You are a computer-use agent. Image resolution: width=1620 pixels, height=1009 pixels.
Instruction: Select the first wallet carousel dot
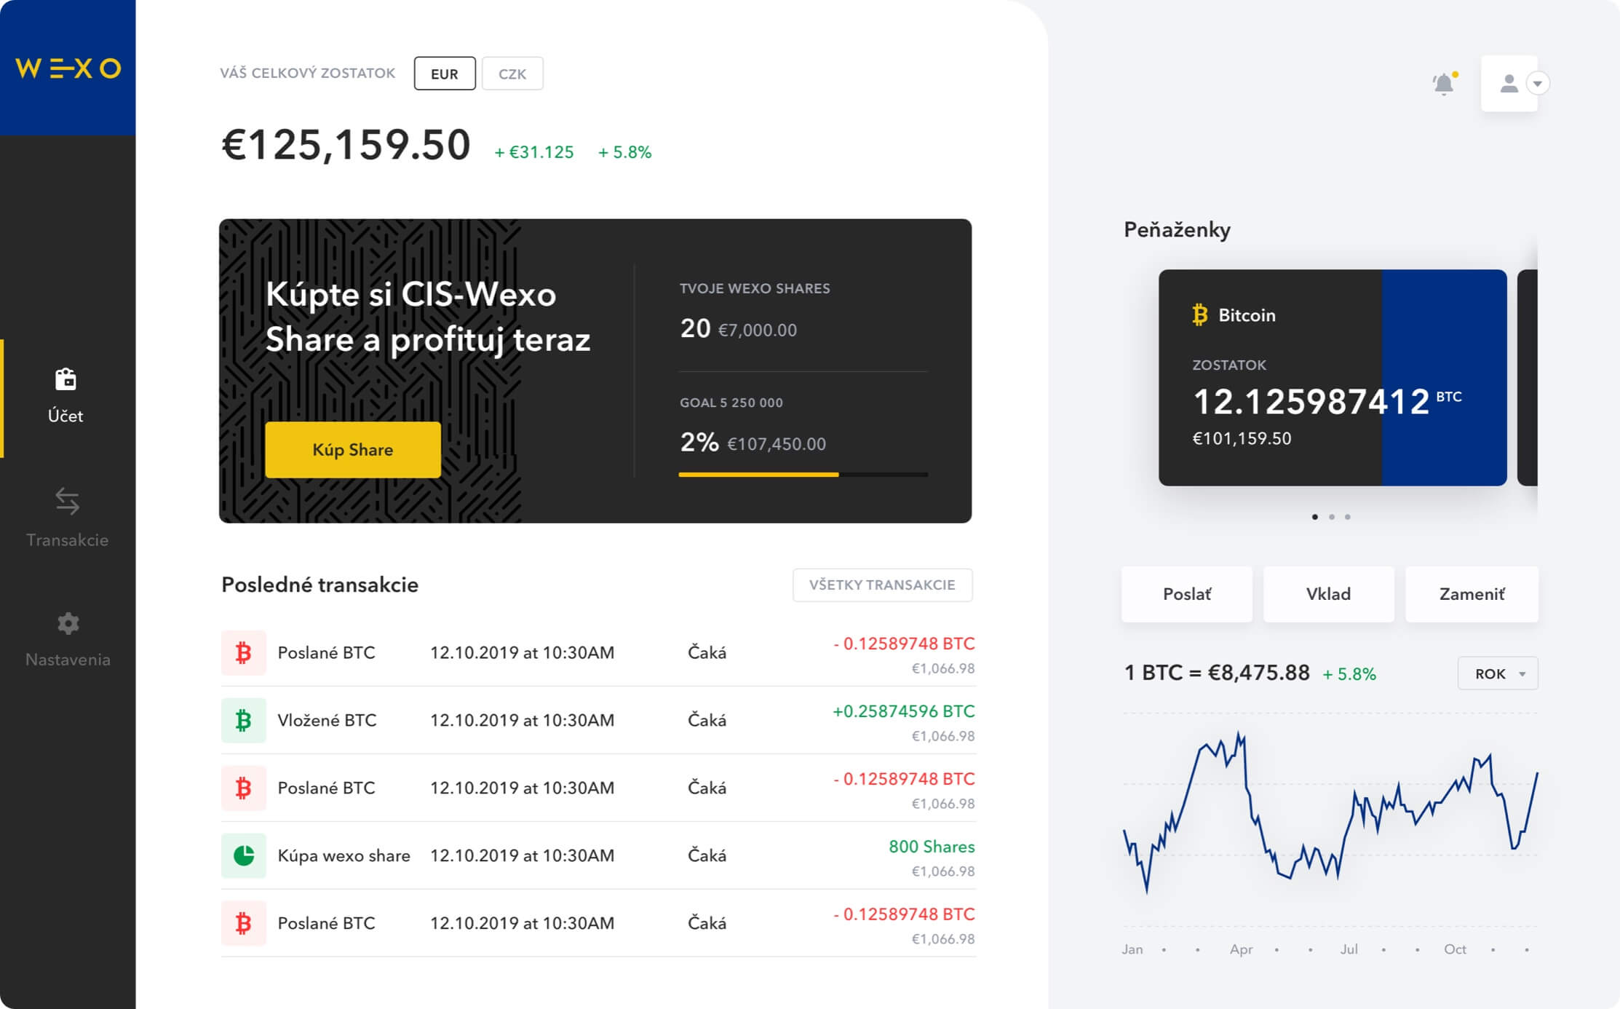(1314, 517)
